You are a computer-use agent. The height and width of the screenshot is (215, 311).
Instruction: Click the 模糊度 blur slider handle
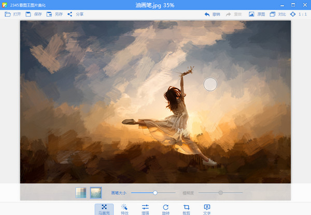(220, 193)
